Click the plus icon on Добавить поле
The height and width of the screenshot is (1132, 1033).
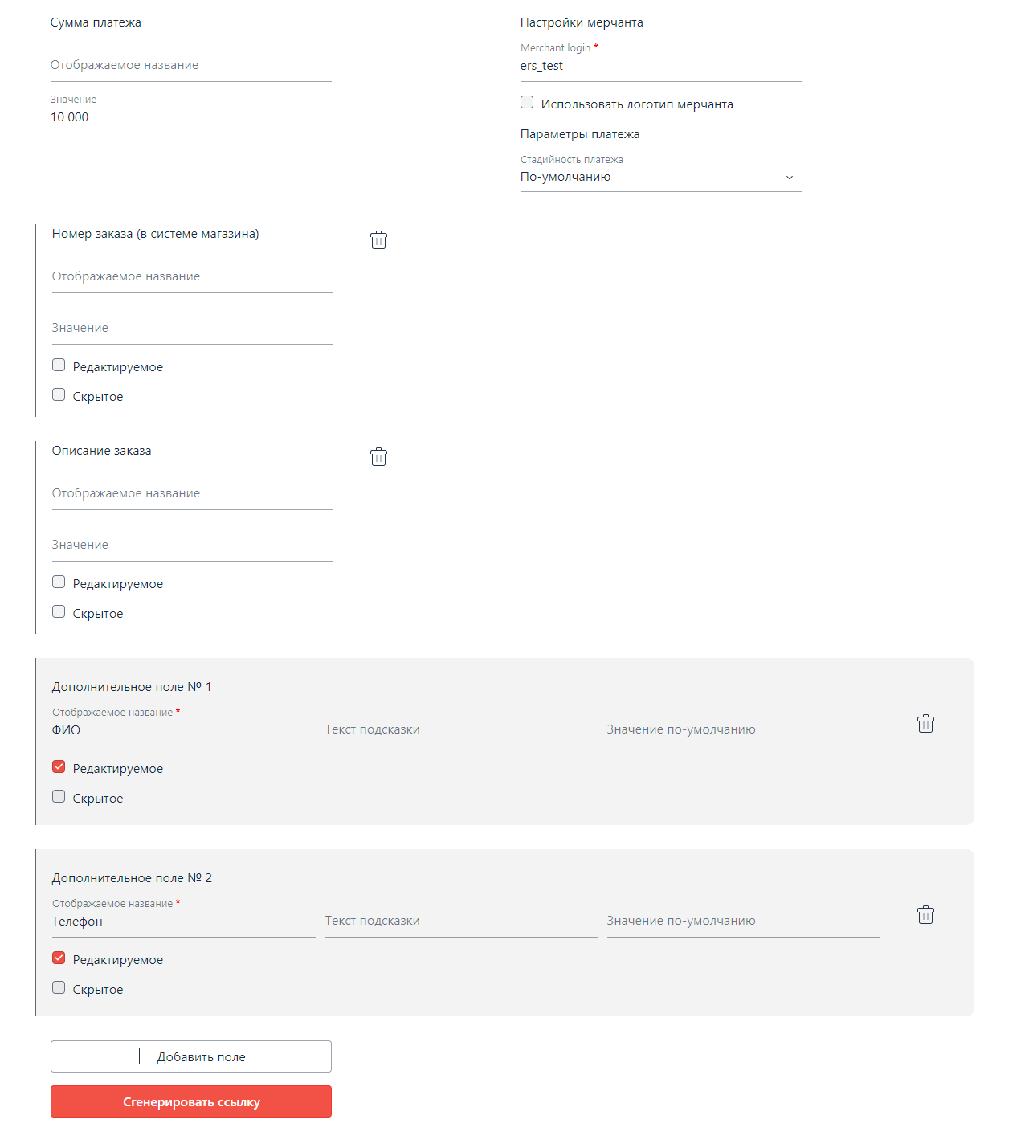coord(139,1056)
